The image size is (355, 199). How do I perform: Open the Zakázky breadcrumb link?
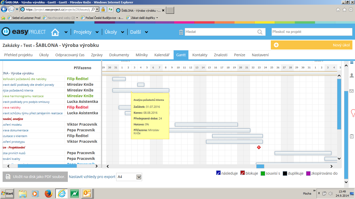(x=11, y=45)
